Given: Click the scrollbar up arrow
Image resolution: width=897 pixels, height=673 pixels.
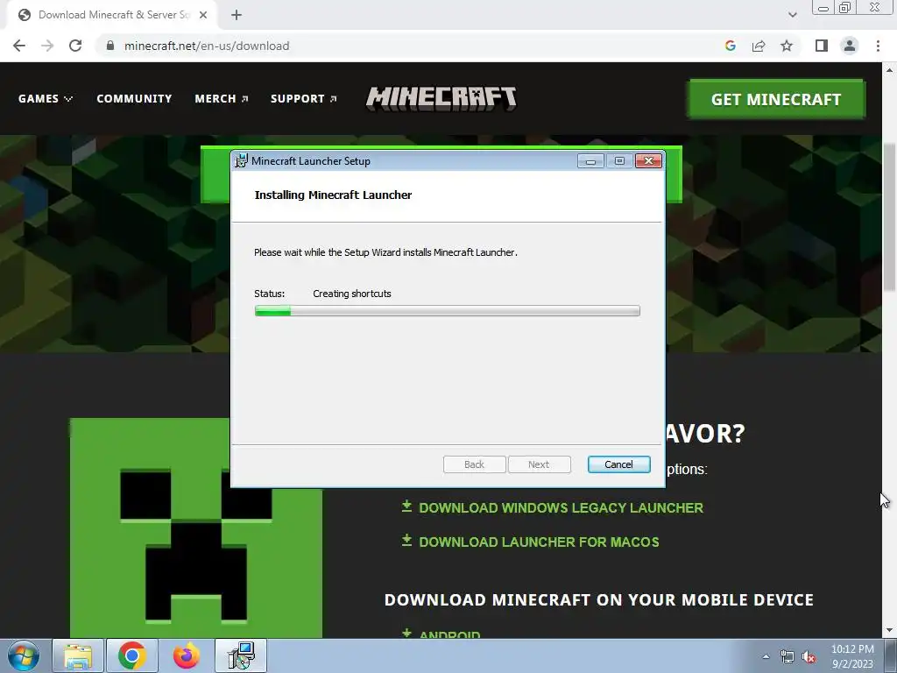Looking at the screenshot, I should click(x=889, y=70).
